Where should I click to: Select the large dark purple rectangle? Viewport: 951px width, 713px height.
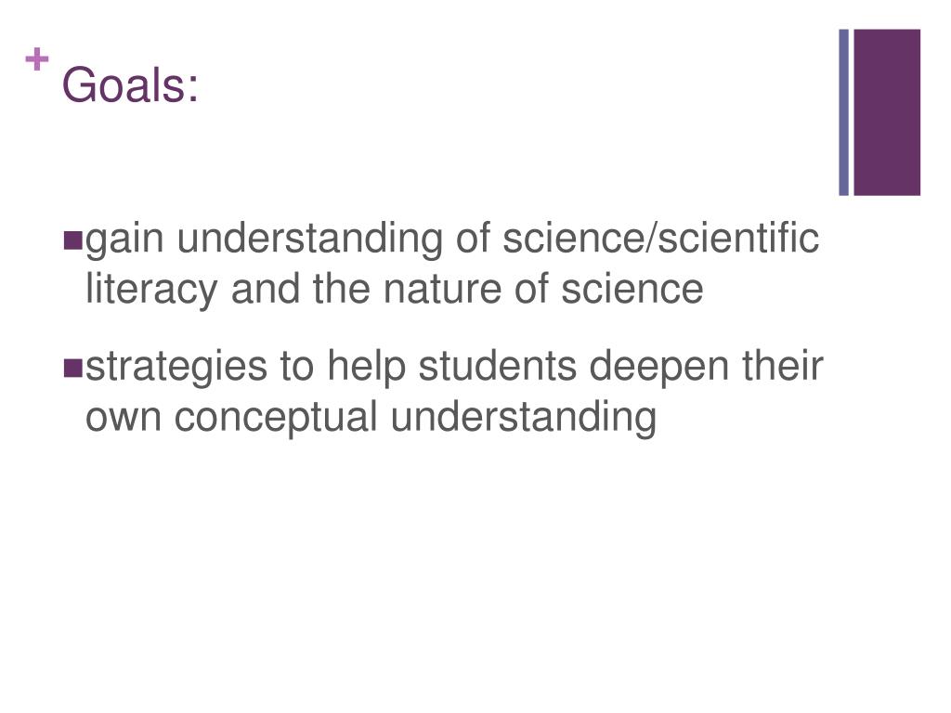click(887, 112)
